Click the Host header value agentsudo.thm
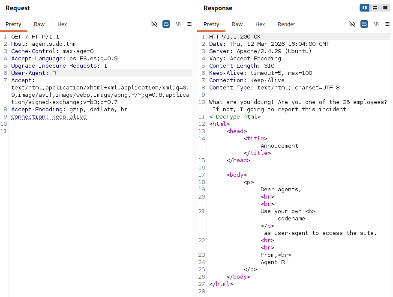The image size is (393, 297). (54, 44)
